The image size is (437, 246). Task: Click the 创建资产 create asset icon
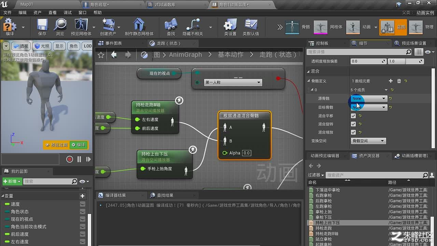click(x=108, y=27)
